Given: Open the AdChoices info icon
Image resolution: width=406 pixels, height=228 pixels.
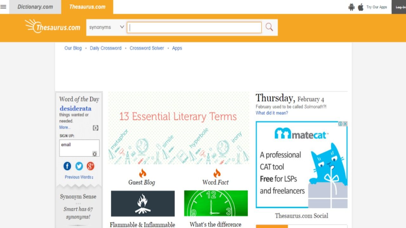Looking at the screenshot, I should pos(340,124).
